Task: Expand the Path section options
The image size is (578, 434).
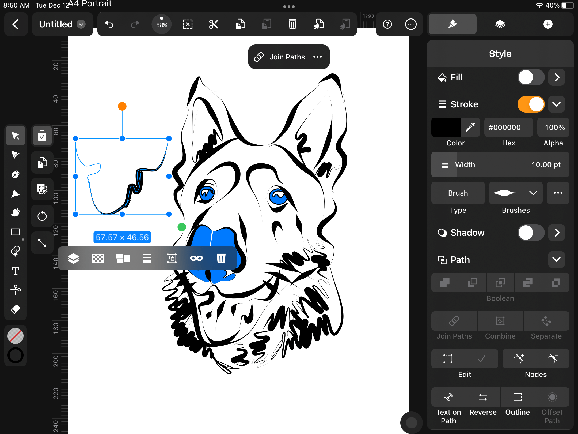Action: (x=557, y=260)
